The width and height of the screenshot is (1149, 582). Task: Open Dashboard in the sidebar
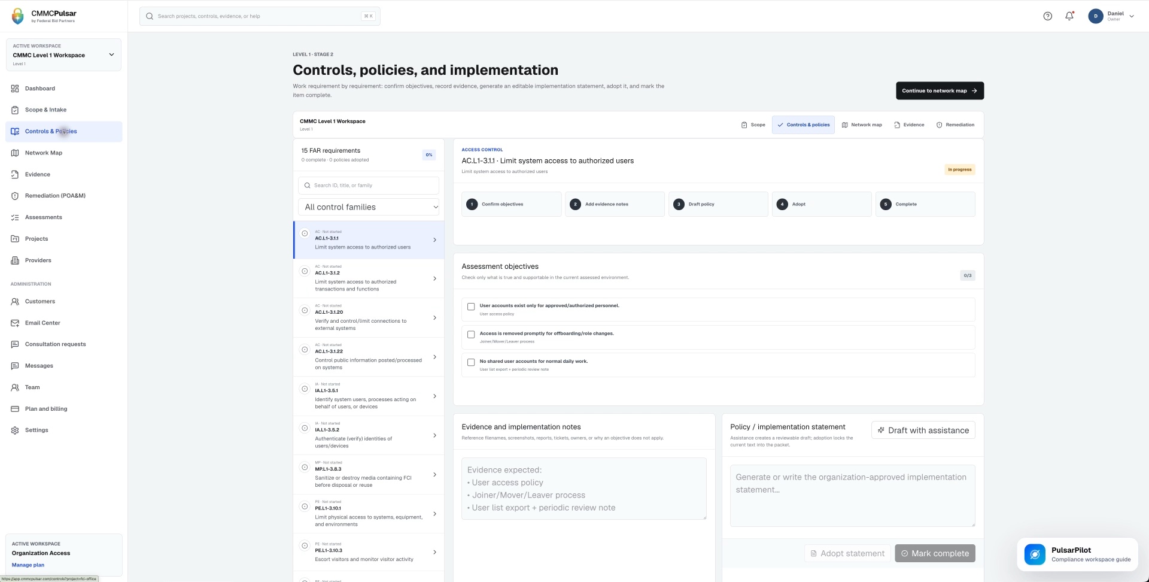63,89
